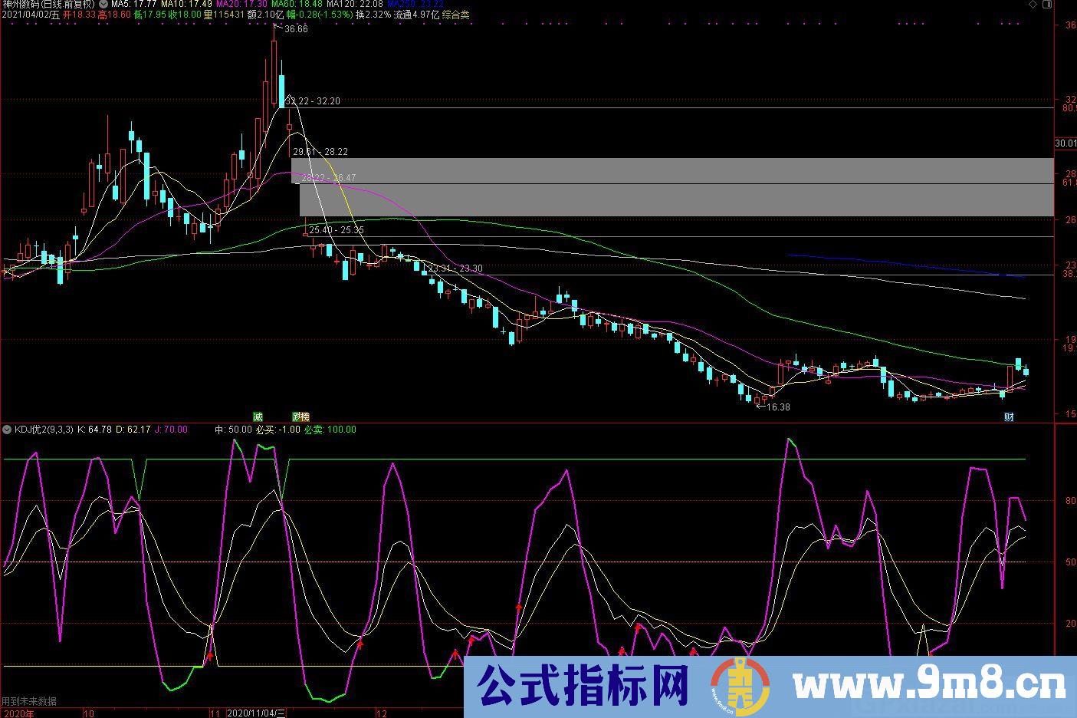The image size is (1077, 718).
Task: Click the 30.01 price tag on right axis
Action: click(1066, 143)
